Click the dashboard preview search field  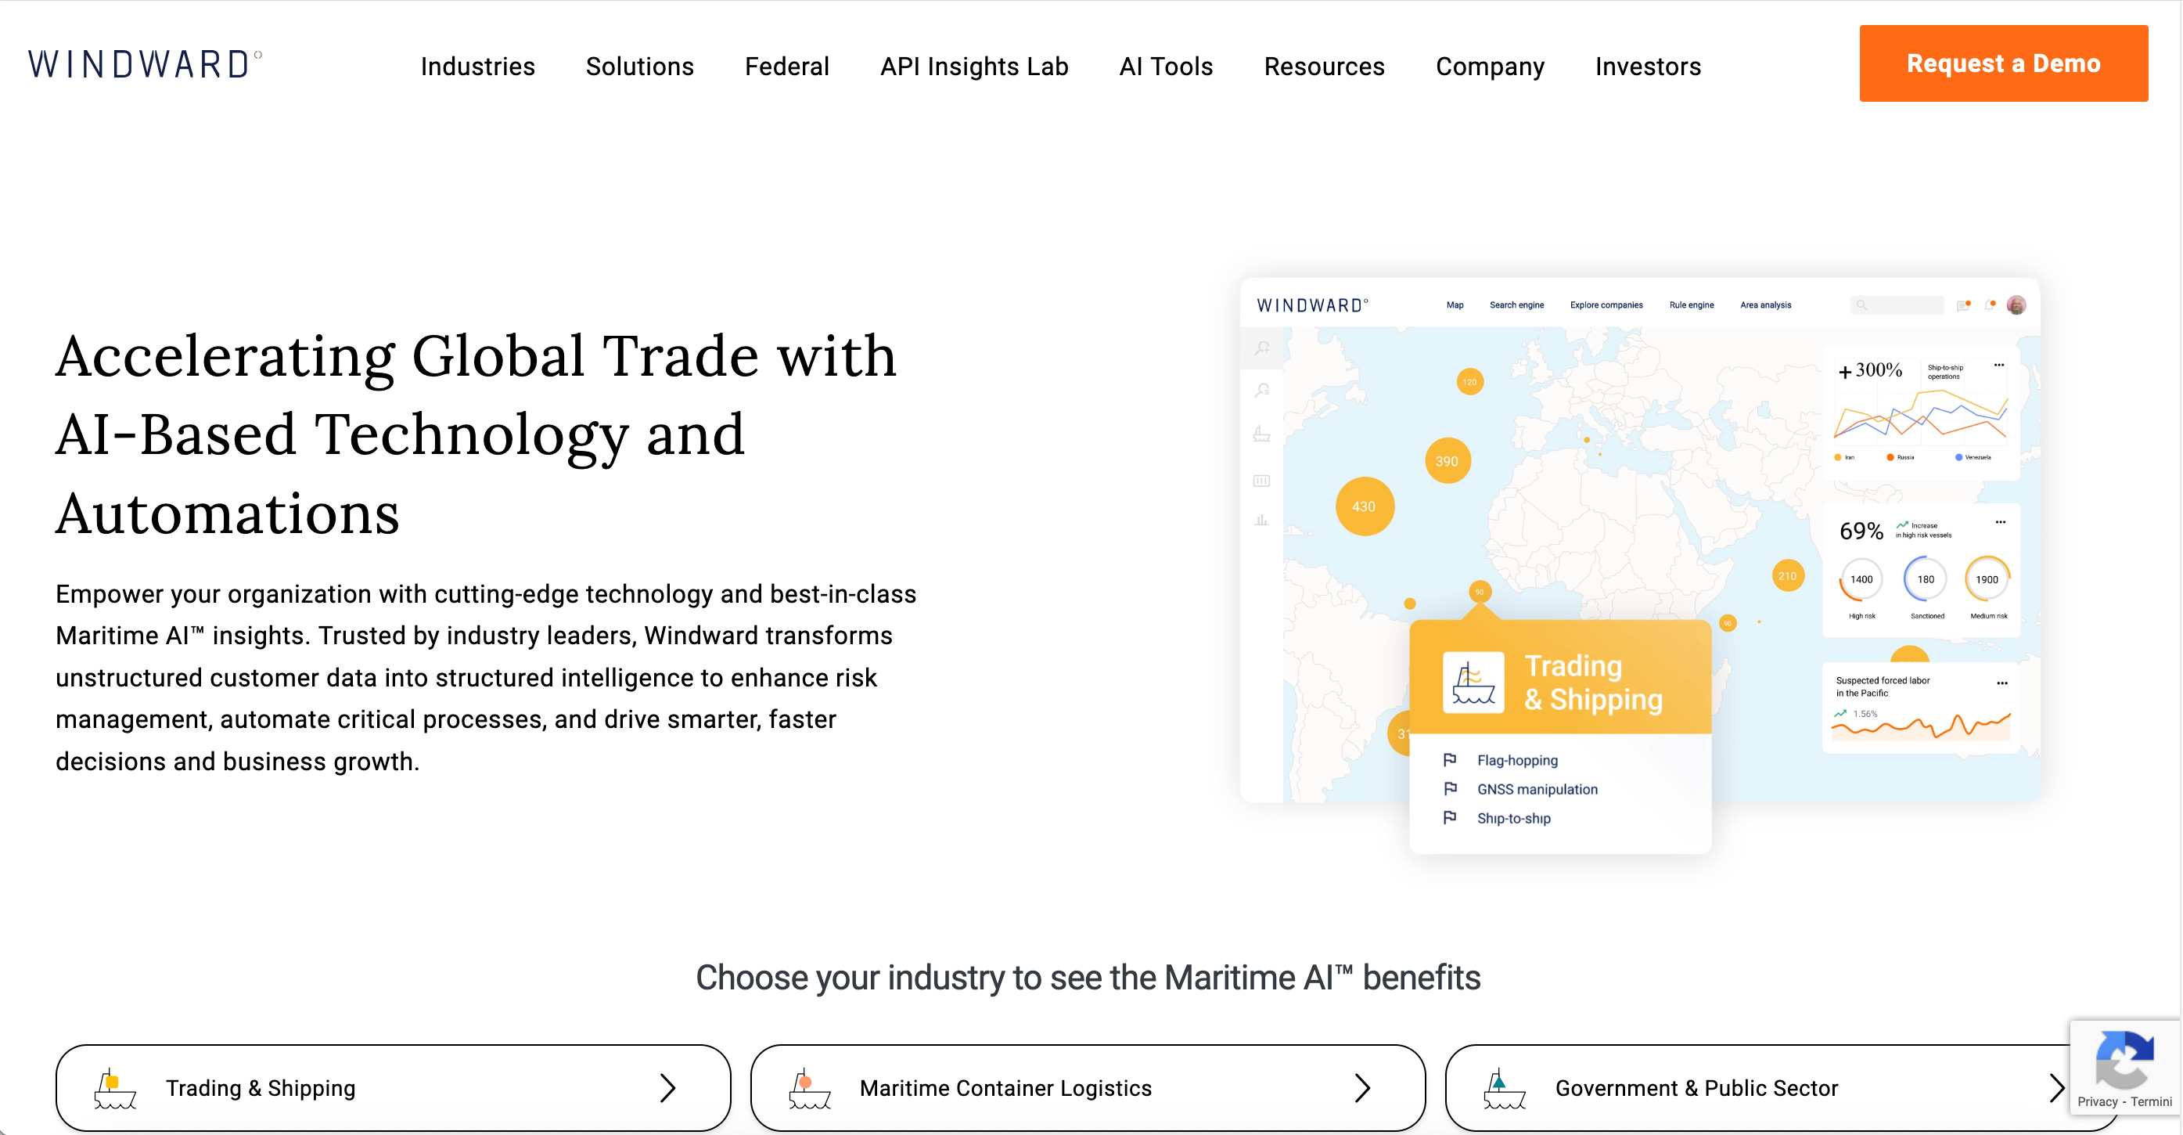click(1898, 305)
